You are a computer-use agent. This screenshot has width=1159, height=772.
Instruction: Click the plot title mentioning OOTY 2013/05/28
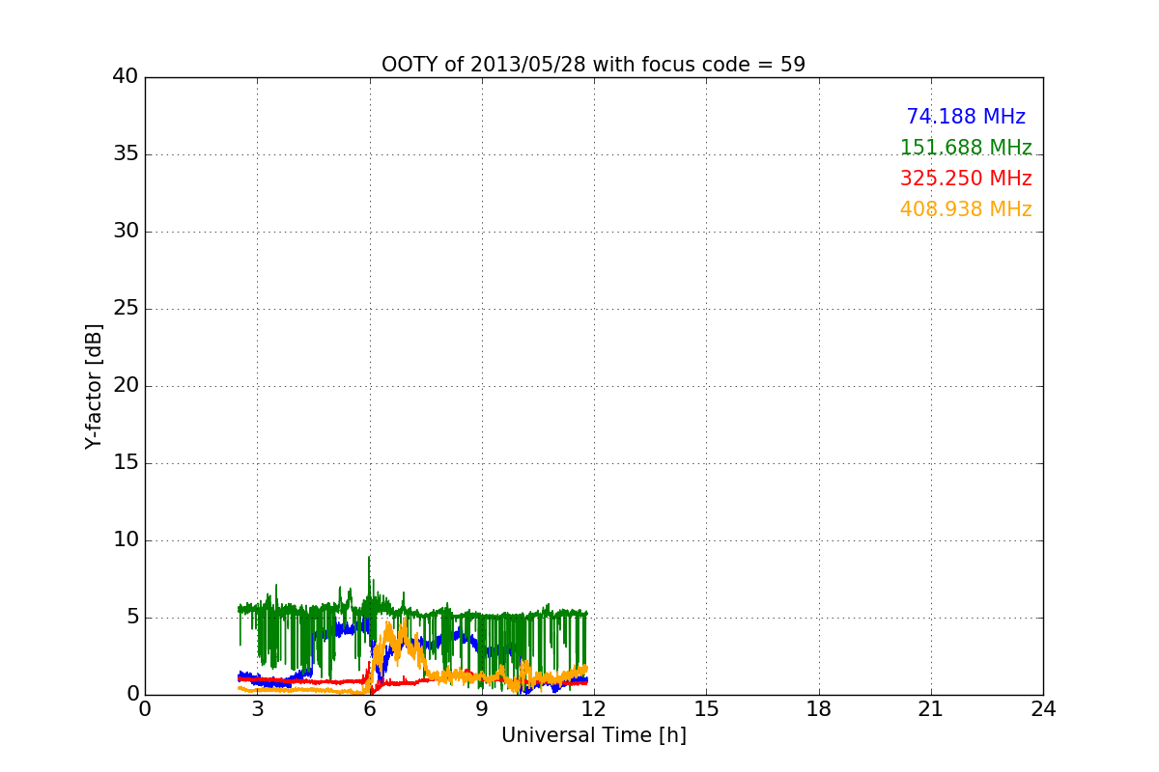point(593,65)
